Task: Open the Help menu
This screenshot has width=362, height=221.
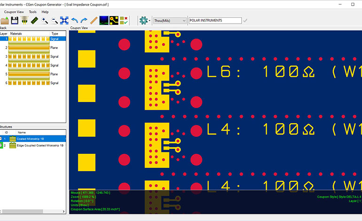Action: click(45, 12)
